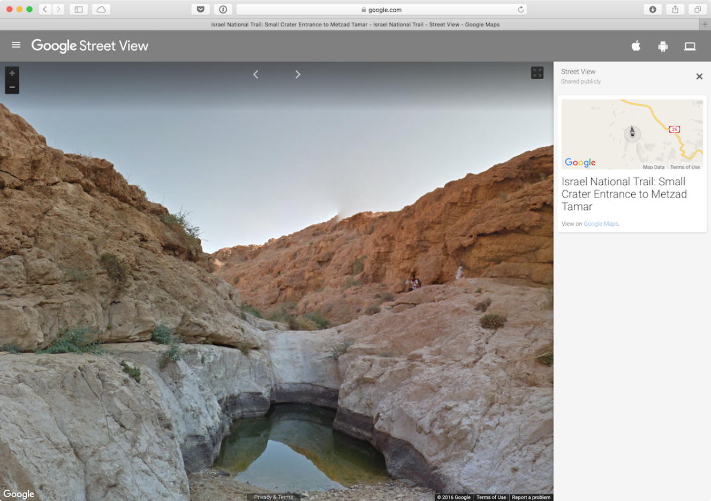The height and width of the screenshot is (501, 711).
Task: Click the compass marker on the minimap
Action: [x=632, y=133]
